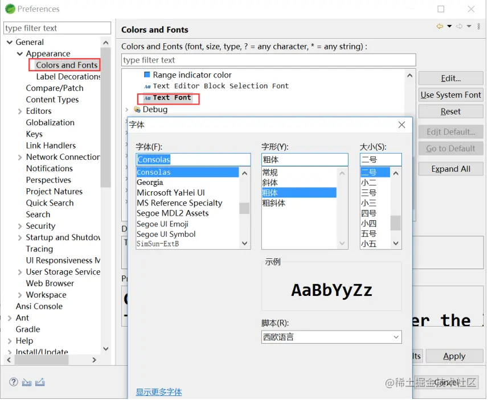
Task: Click the 显示更多字体 link
Action: [x=159, y=393]
